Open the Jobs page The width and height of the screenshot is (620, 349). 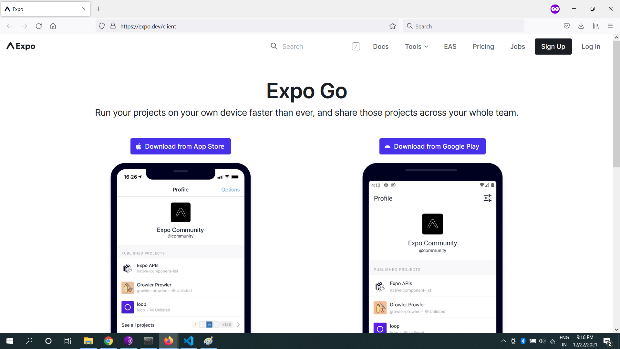pos(517,47)
